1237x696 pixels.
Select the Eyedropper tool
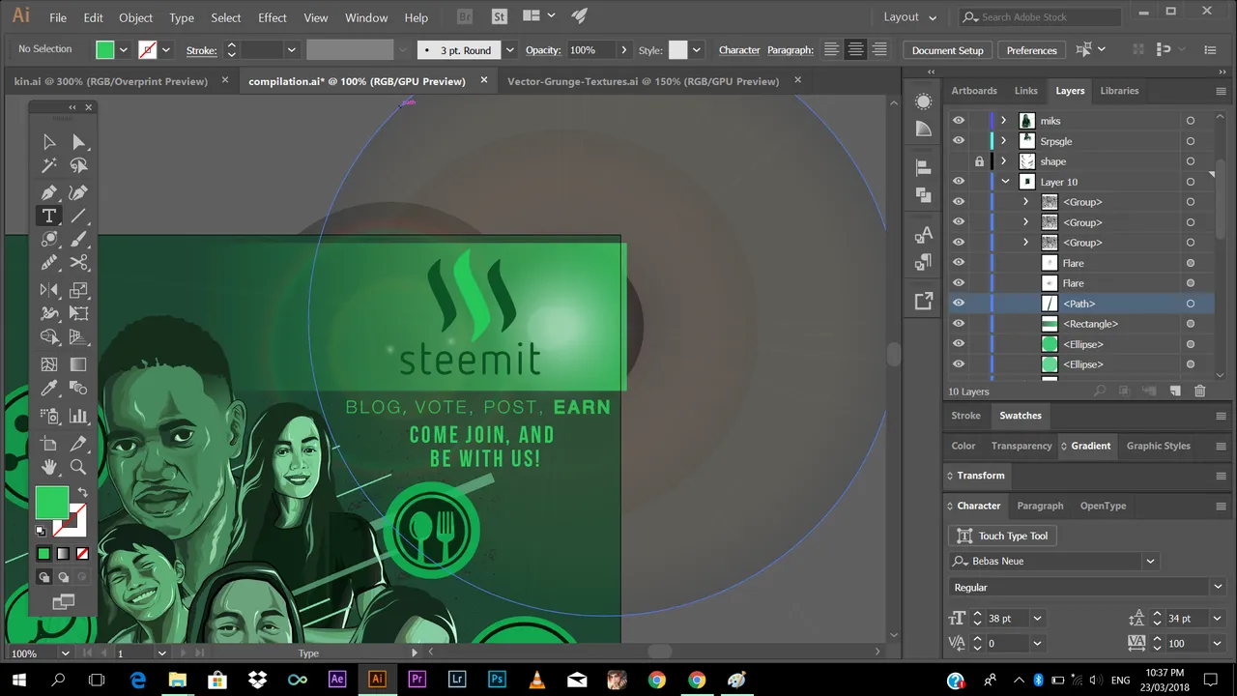click(48, 389)
